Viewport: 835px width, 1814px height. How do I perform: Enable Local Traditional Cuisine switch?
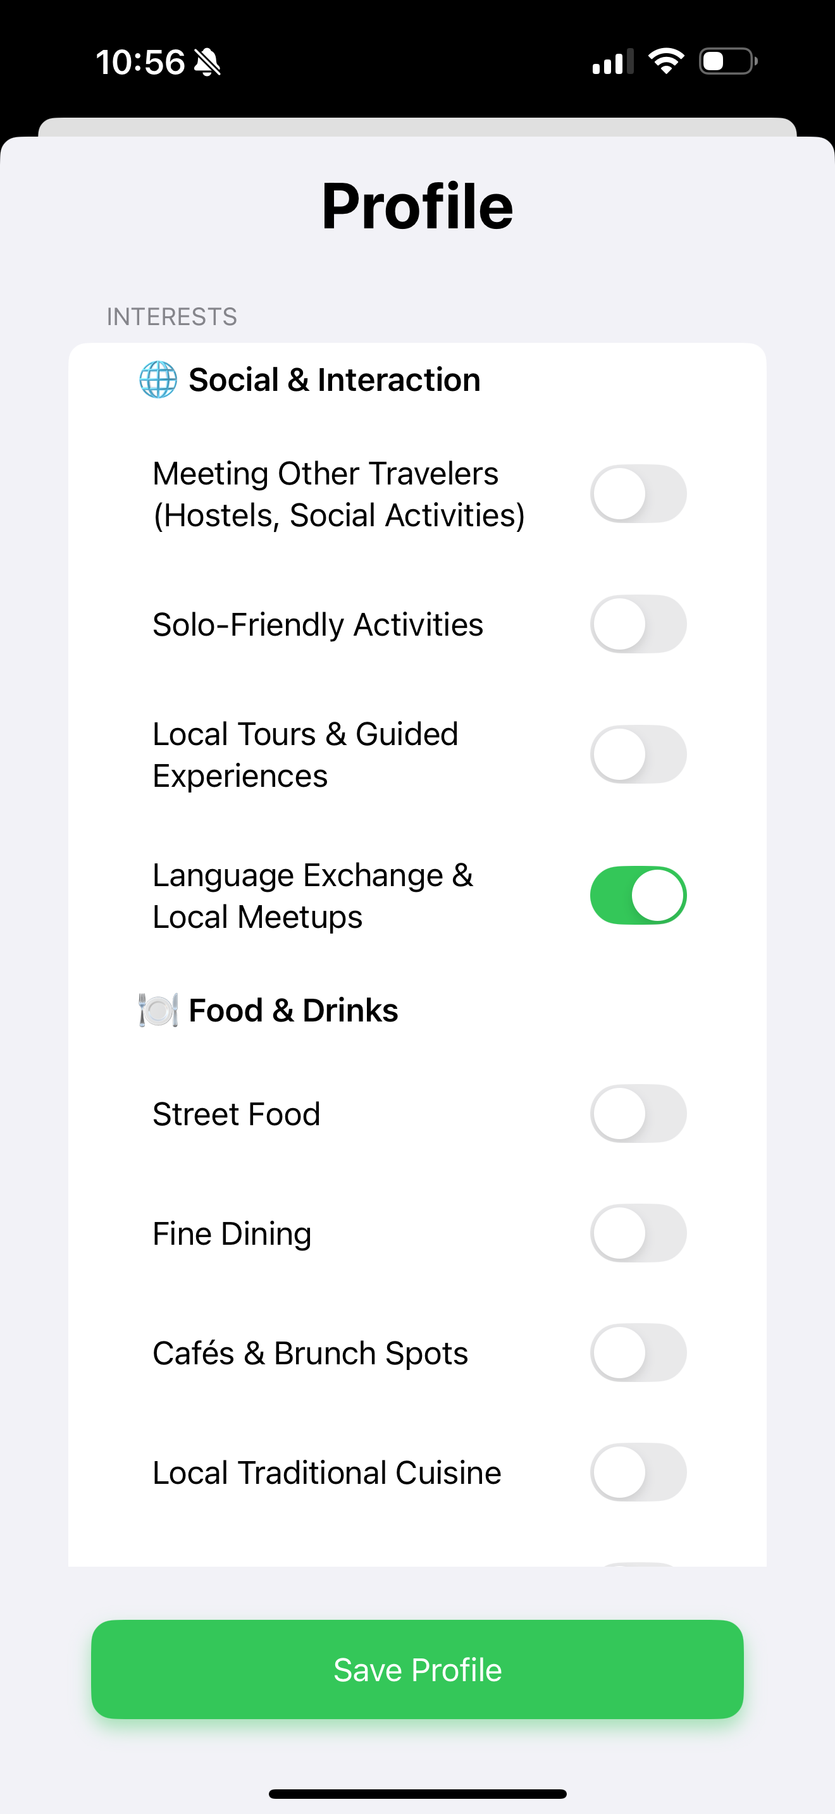tap(638, 1472)
